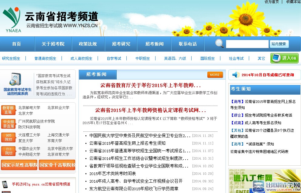Open the 国家示范性高职院 button

point(19,165)
